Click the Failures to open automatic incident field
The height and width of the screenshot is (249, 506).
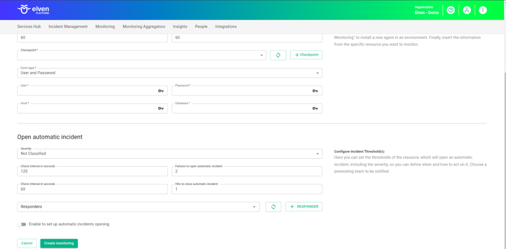point(247,172)
